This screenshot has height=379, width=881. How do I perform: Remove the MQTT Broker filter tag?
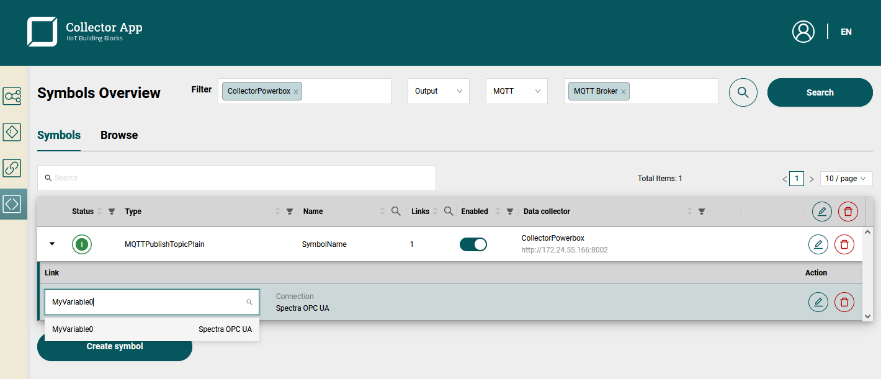(x=624, y=92)
